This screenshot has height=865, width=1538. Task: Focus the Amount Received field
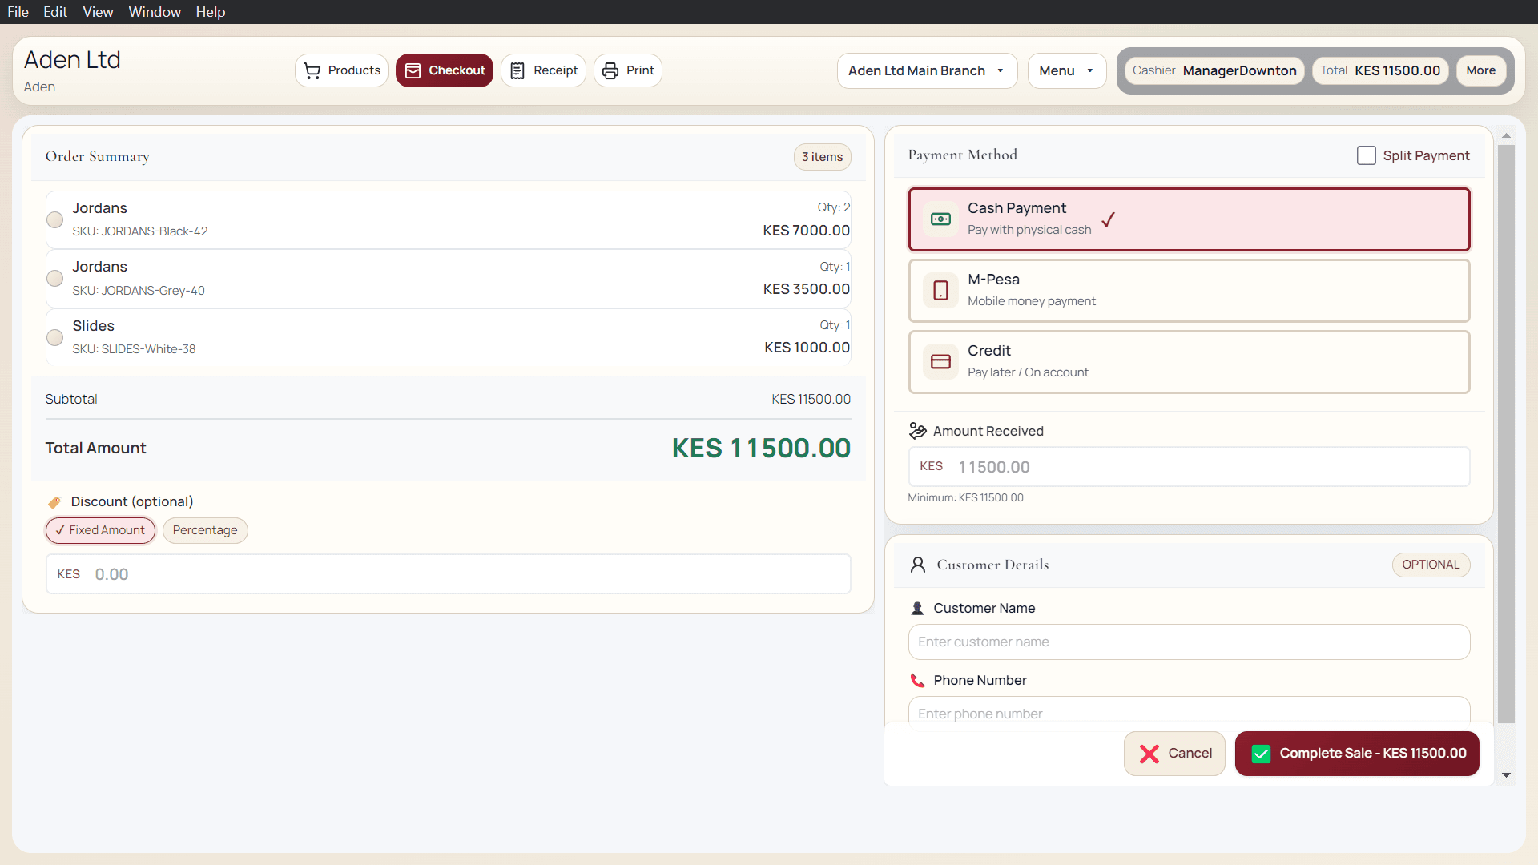(x=1189, y=467)
